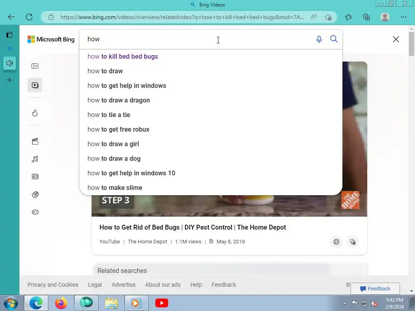Open news videos sidebar icon
Screen dimensions: 415x311
coord(35,177)
